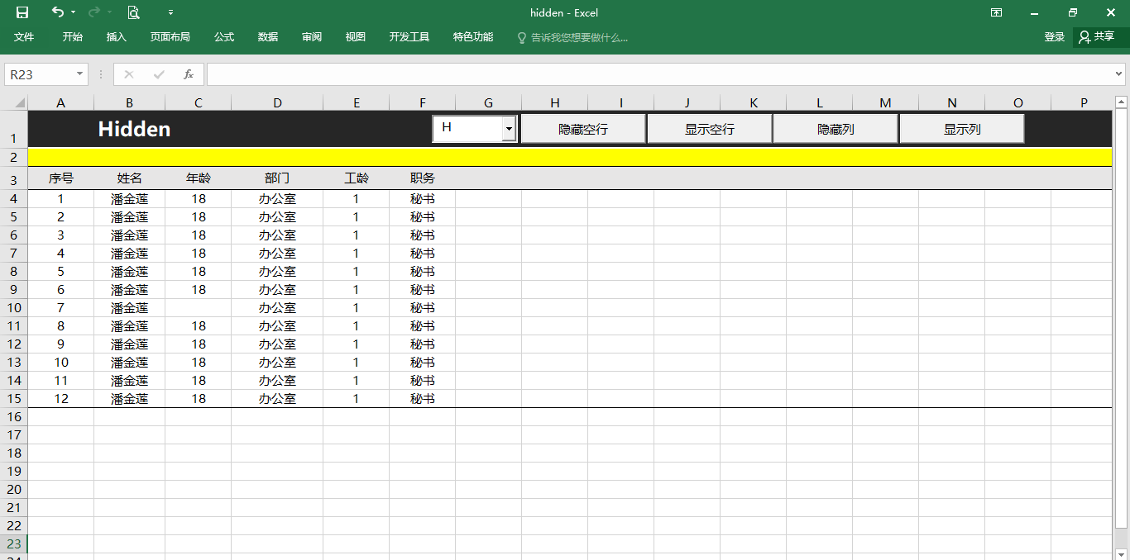Click the 隐藏列 button
The width and height of the screenshot is (1130, 560).
[x=836, y=129]
